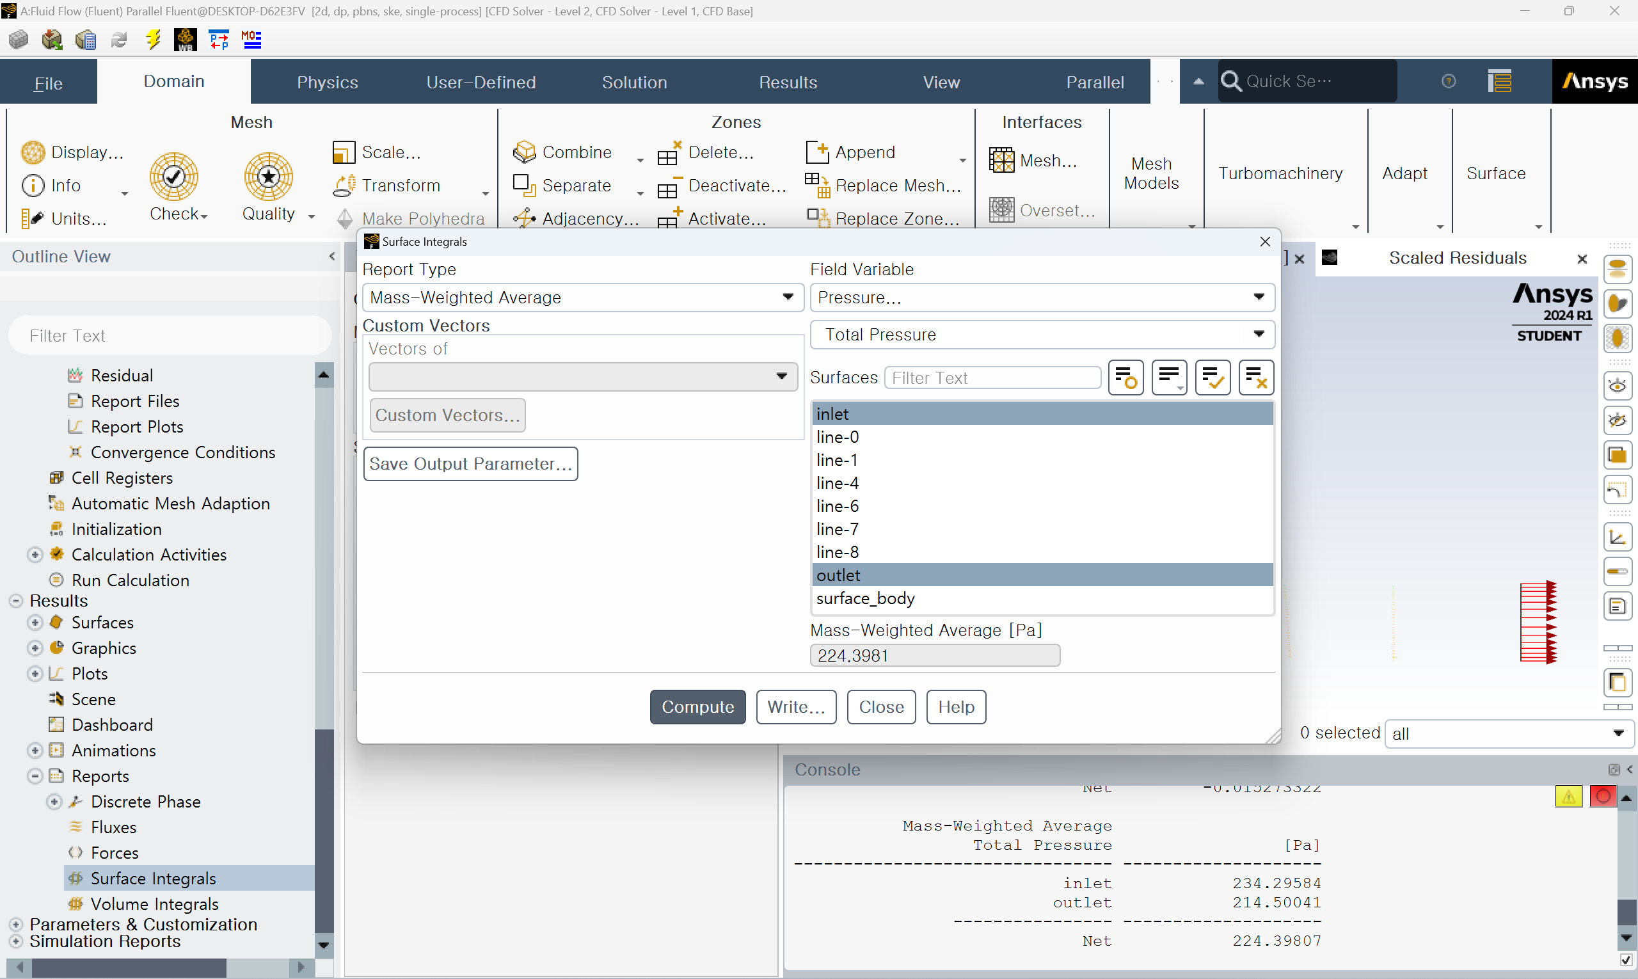Click console red stop icon
1638x979 pixels.
click(x=1603, y=796)
